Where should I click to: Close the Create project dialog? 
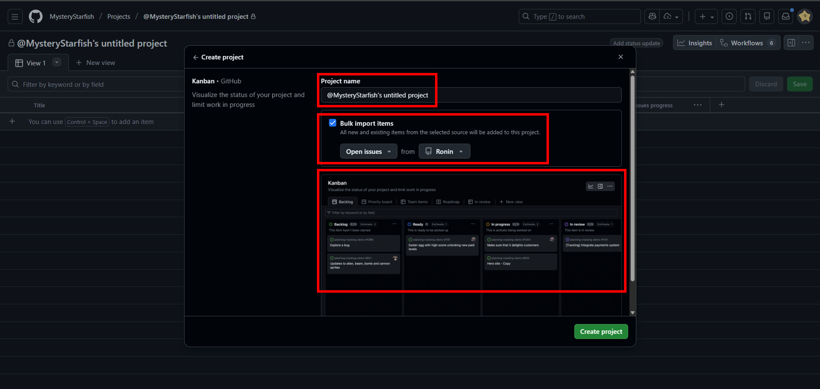point(620,57)
